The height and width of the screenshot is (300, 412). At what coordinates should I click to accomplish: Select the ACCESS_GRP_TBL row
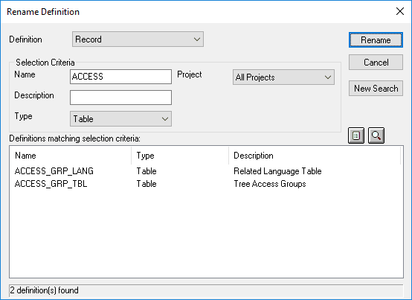coord(206,184)
